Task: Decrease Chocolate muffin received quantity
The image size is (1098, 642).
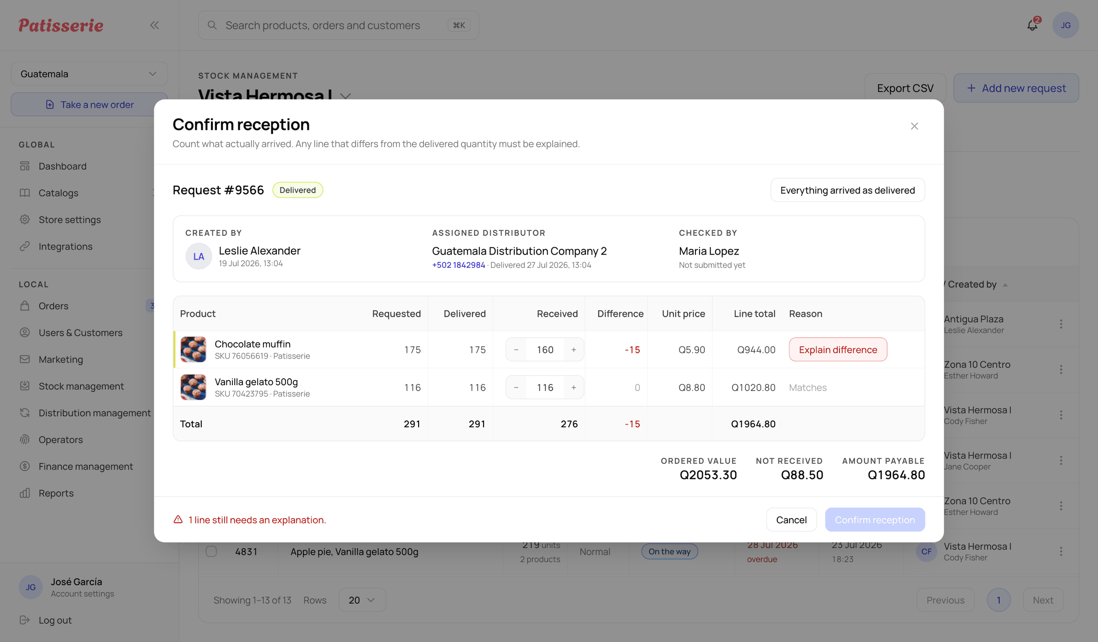Action: (516, 350)
